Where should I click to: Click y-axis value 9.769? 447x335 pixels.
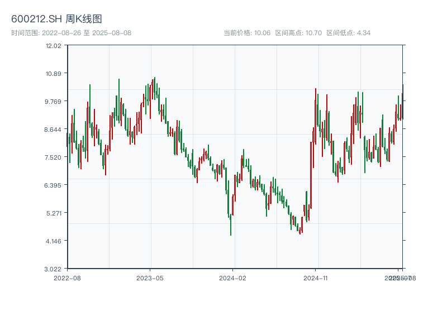pyautogui.click(x=53, y=102)
